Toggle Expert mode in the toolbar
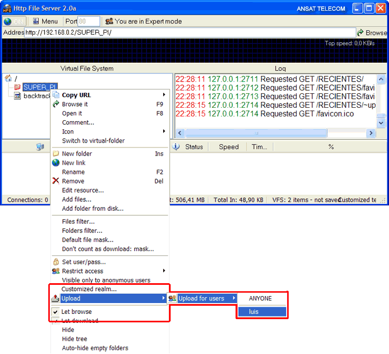389x354 pixels. [143, 21]
